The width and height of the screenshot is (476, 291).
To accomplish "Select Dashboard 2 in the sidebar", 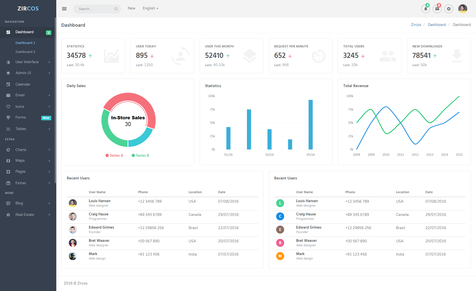I will click(25, 52).
